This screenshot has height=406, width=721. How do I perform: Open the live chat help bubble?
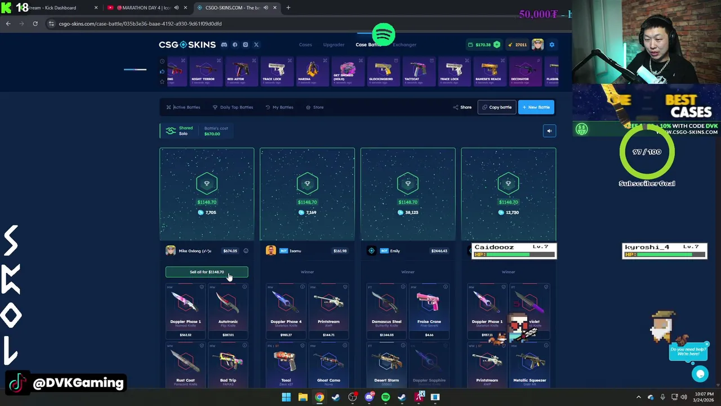click(x=700, y=373)
